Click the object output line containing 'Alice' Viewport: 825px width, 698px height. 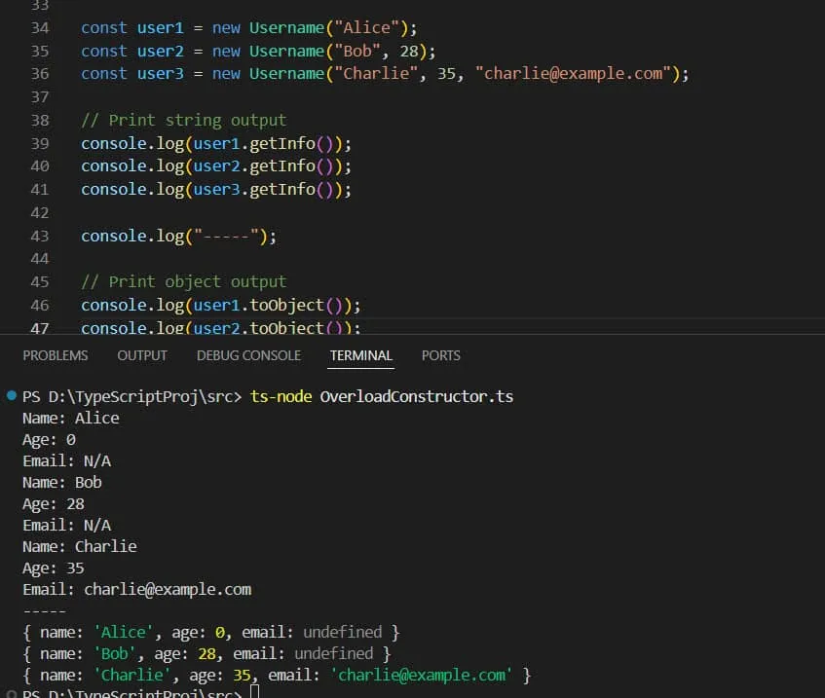tap(211, 632)
